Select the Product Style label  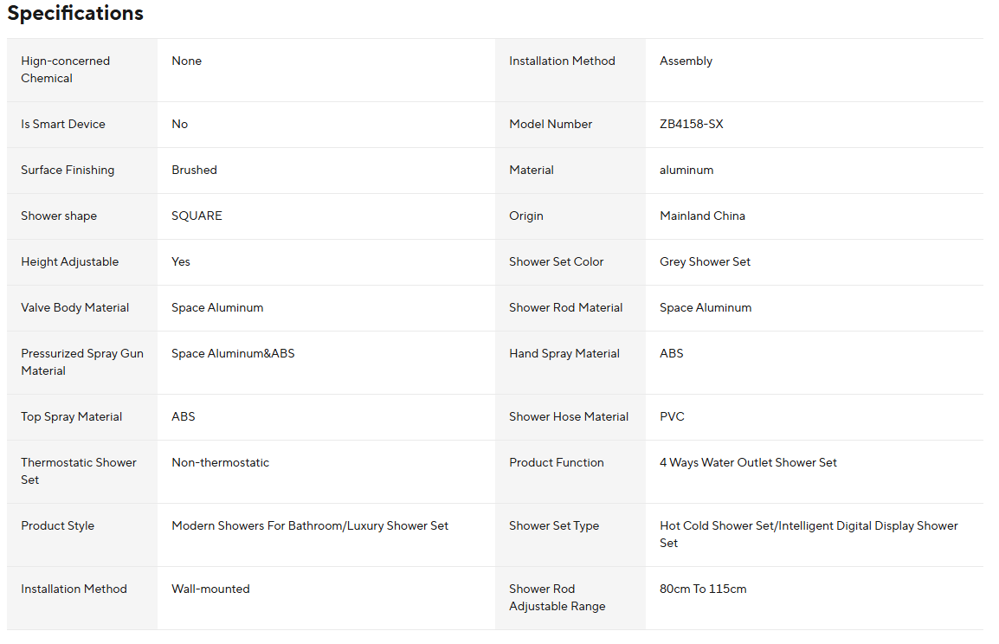point(58,525)
